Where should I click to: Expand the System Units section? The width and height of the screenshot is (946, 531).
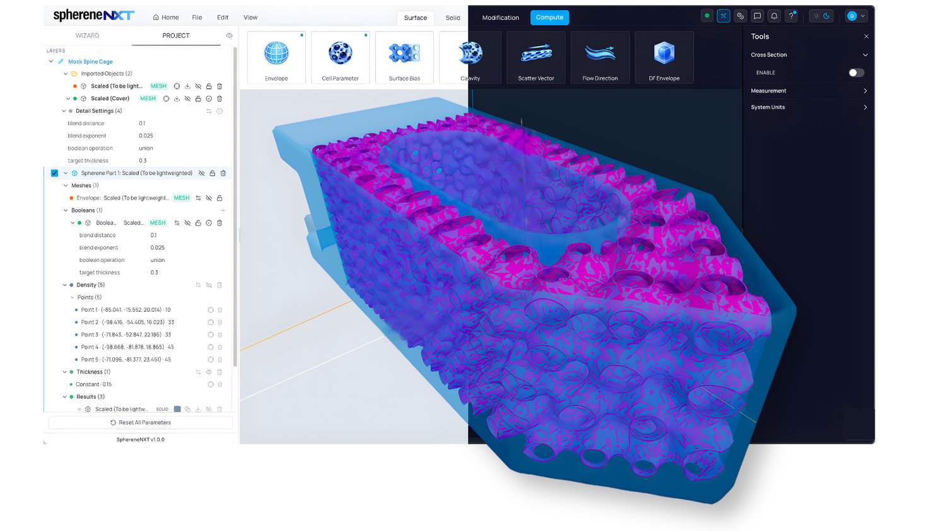tap(865, 107)
